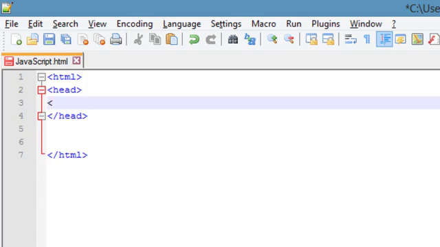Click line number 3 in the margin
The image size is (440, 247).
[21, 103]
